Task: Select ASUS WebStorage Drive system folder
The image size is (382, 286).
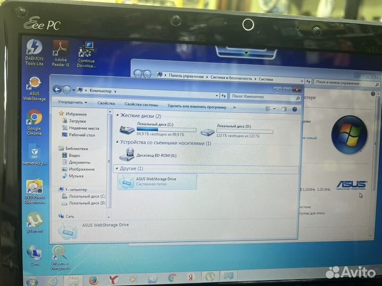Action: (157, 182)
